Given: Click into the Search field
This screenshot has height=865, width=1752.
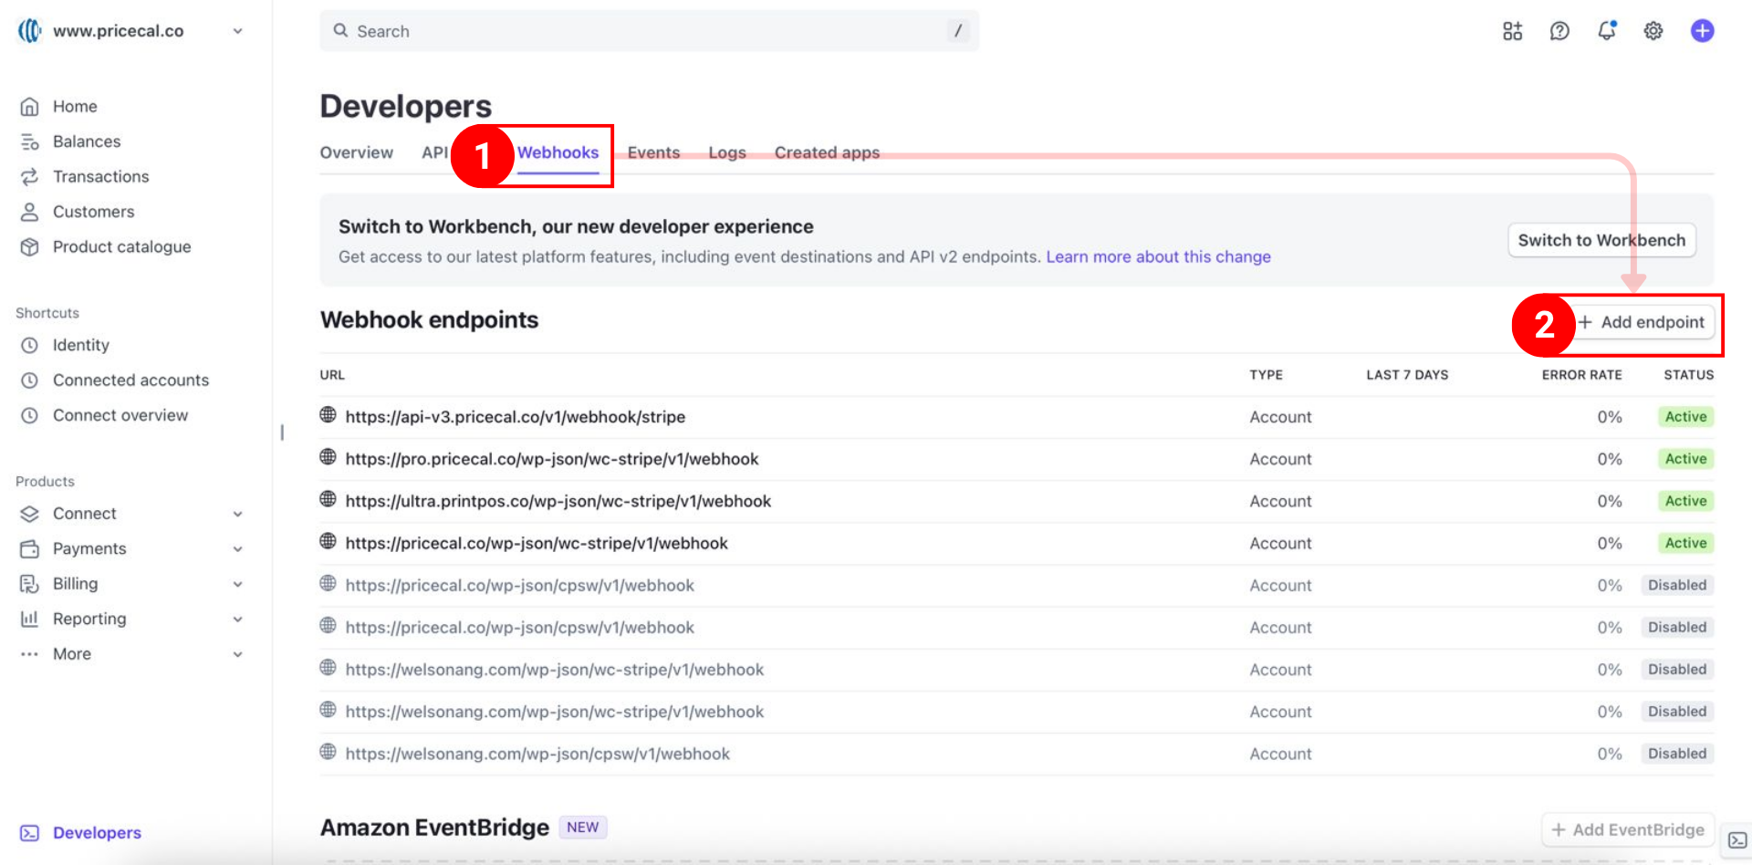Looking at the screenshot, I should [x=648, y=31].
